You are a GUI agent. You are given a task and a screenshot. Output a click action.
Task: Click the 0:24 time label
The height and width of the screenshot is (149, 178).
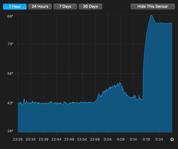tap(159, 139)
